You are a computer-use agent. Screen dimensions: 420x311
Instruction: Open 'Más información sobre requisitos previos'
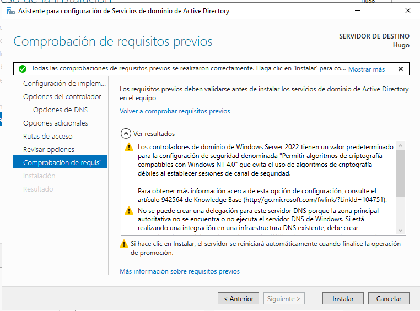180,271
